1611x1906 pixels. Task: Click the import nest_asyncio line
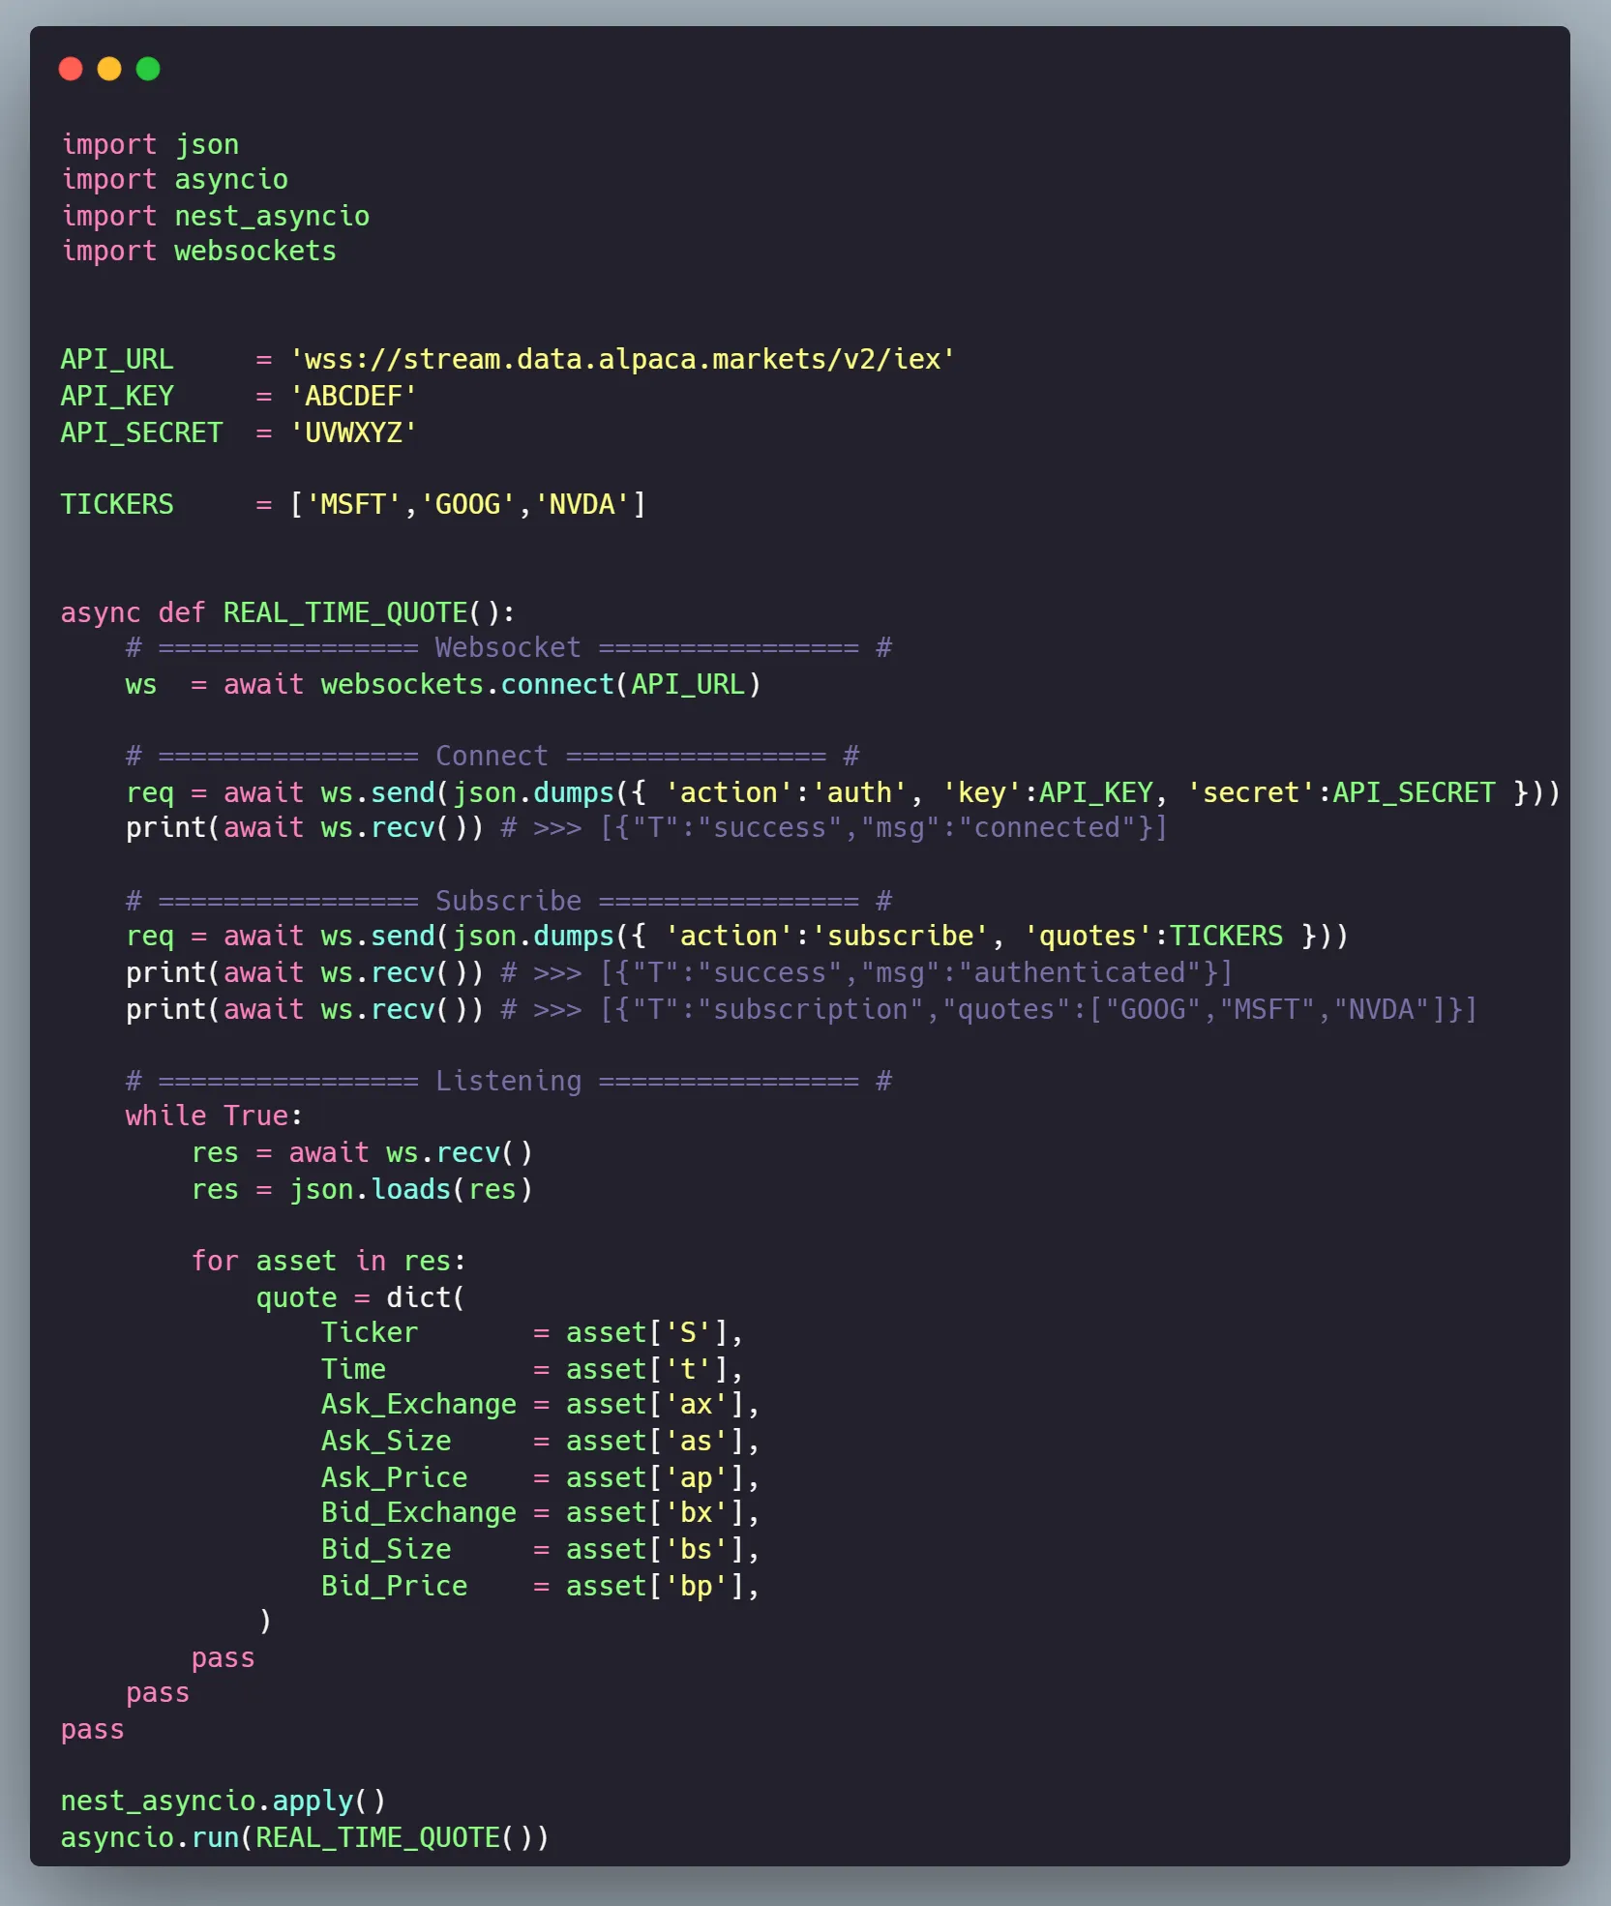click(215, 216)
